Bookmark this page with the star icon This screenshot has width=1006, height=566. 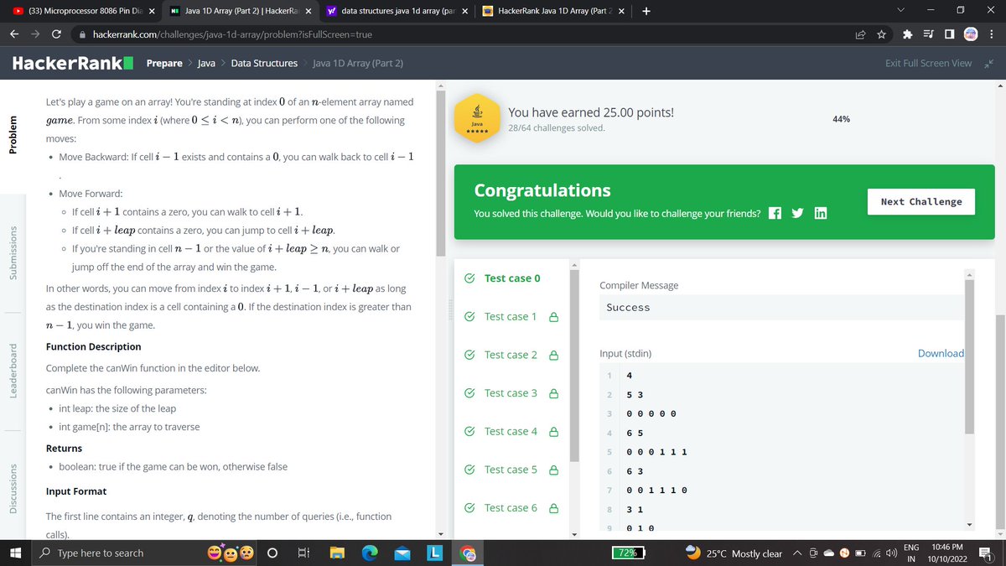click(882, 34)
